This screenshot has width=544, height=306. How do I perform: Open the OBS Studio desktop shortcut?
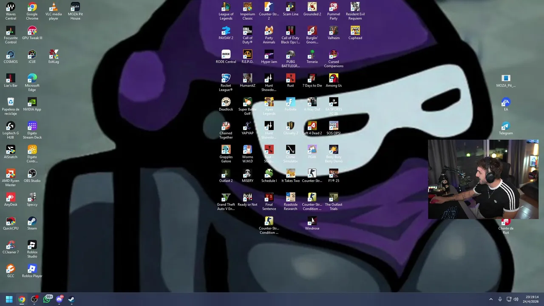coord(32,176)
